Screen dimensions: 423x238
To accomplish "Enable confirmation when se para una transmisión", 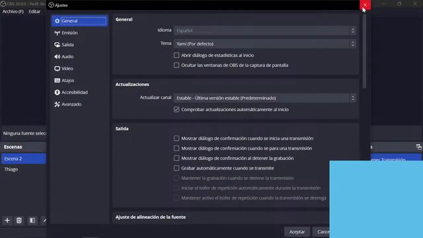I will tap(176, 148).
